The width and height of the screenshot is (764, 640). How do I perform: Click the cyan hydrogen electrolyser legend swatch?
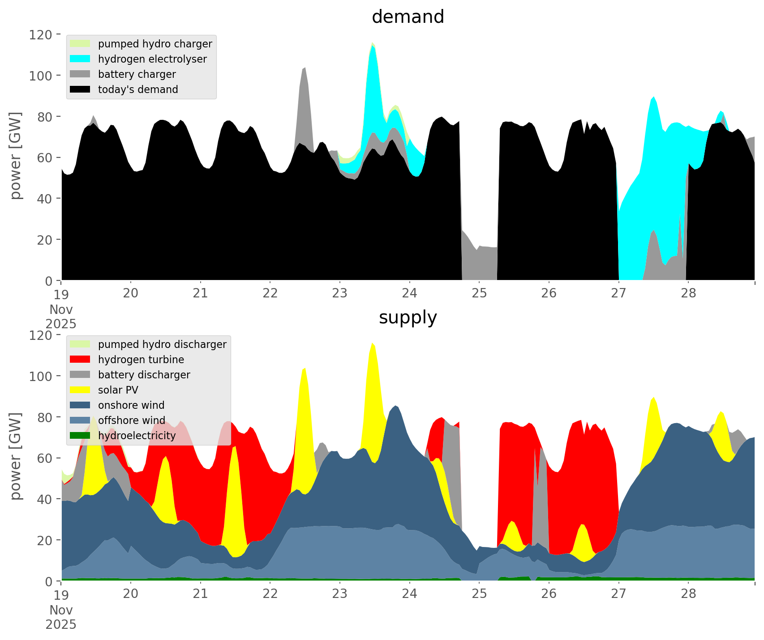(80, 59)
